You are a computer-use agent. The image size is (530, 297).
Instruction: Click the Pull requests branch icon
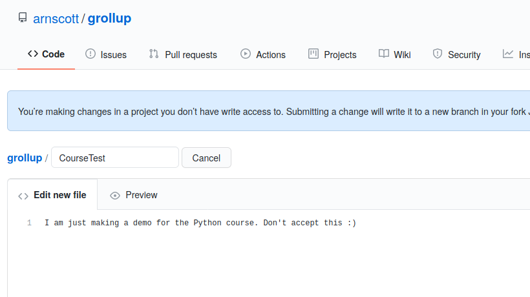(x=154, y=54)
